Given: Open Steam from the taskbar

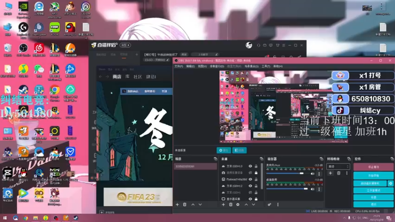Looking at the screenshot, I should coord(76,218).
